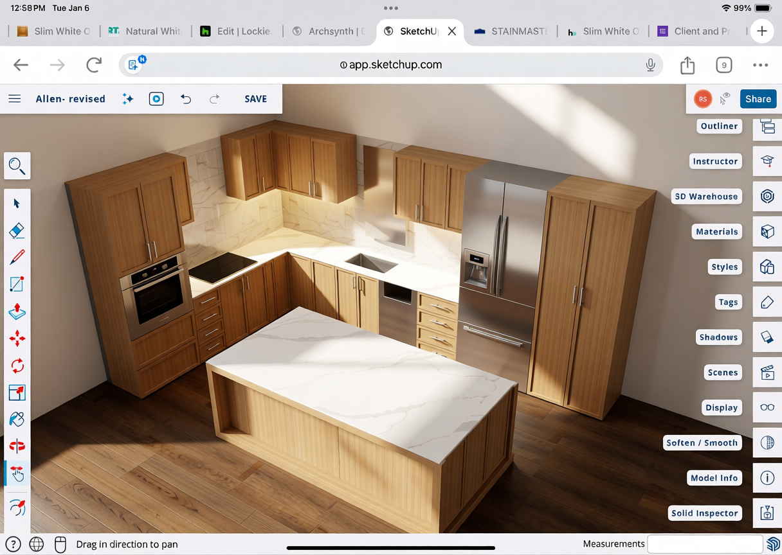Open the Materials panel icon
The width and height of the screenshot is (782, 555).
pos(767,232)
